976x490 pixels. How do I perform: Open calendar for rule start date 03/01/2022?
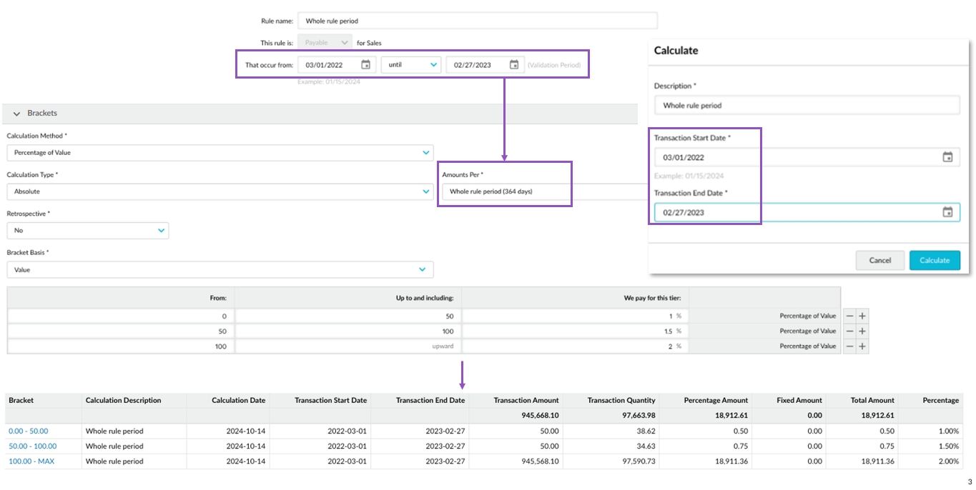[x=365, y=65]
